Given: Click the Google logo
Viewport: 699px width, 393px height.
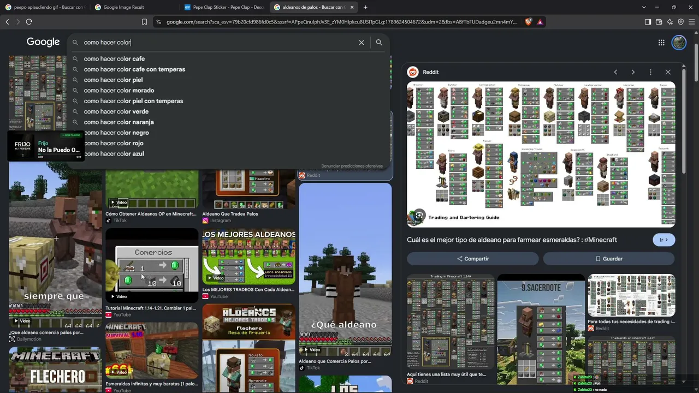Looking at the screenshot, I should (x=43, y=42).
